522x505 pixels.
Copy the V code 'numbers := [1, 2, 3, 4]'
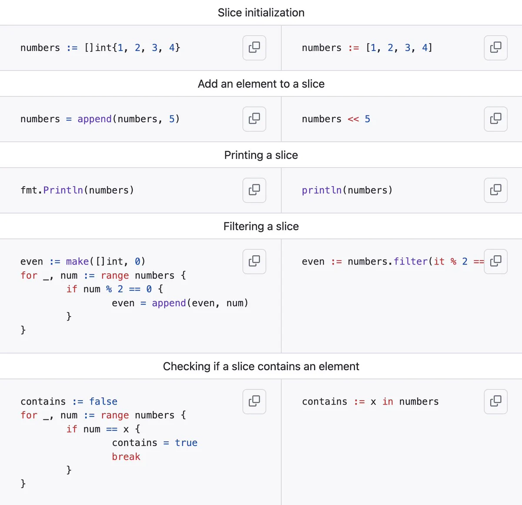[x=496, y=47]
